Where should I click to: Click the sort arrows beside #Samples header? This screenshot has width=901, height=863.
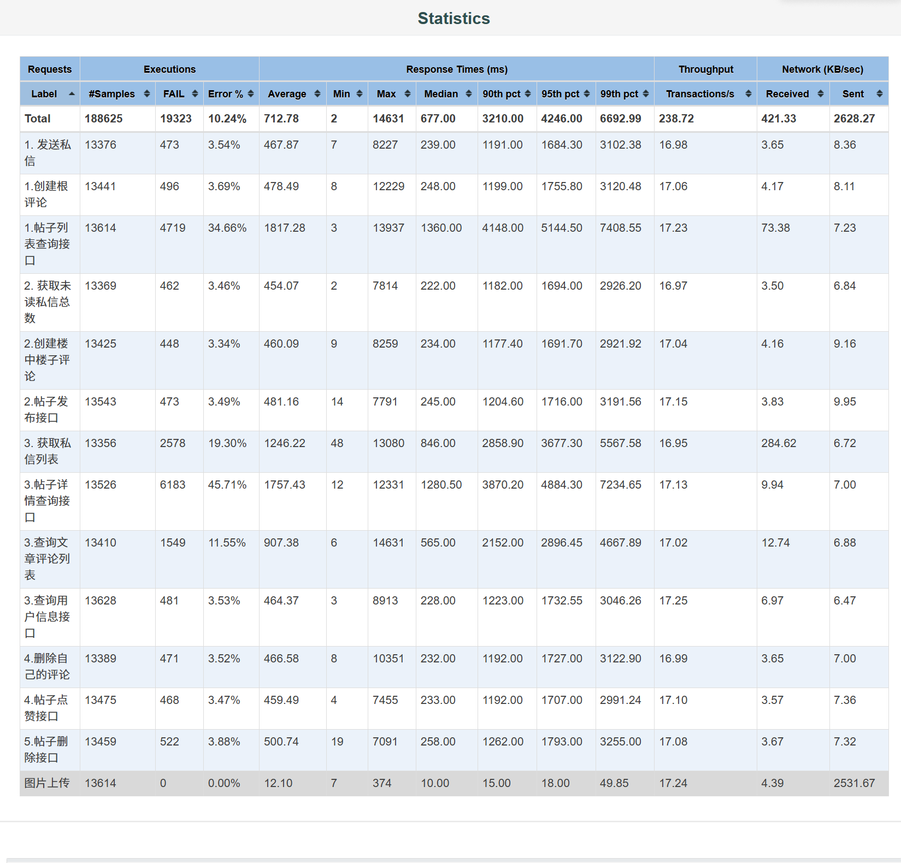click(147, 94)
